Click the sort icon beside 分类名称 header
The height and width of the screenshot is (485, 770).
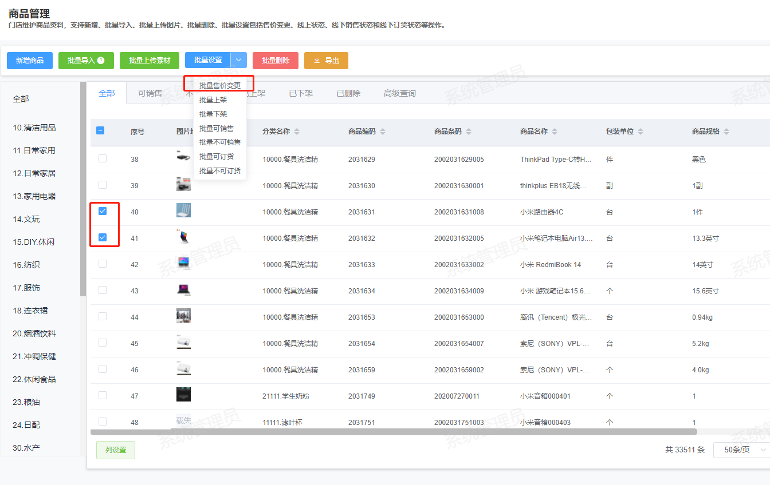pos(297,132)
